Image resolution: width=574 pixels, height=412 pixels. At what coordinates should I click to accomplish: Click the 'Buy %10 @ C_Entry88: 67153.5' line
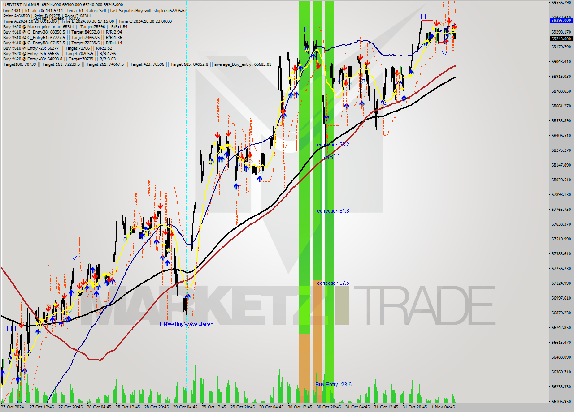point(62,43)
